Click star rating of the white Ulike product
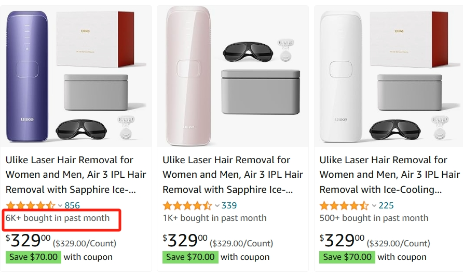This screenshot has height=276, width=463. [344, 206]
